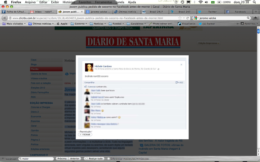Click the Compartilhar link

[x=89, y=83]
